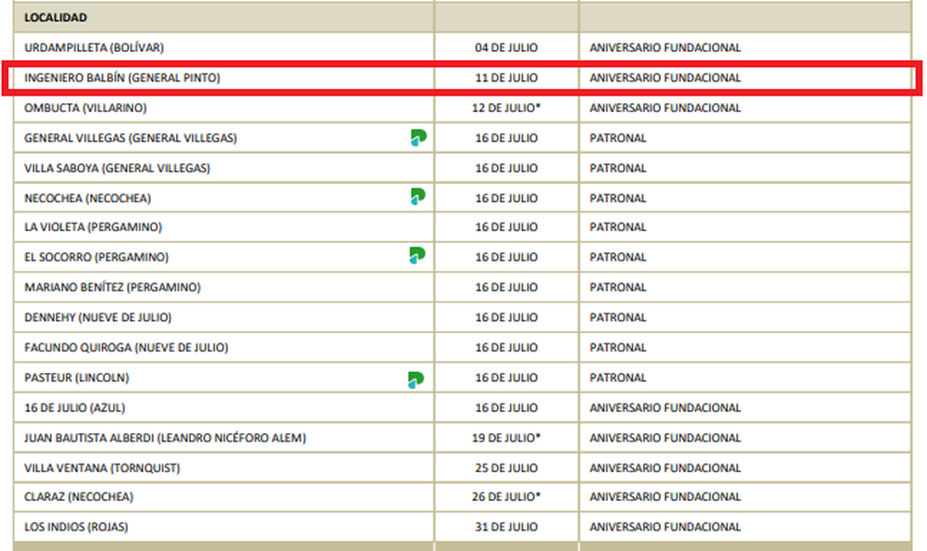Click La Violeta (Pergamino) locality
927x551 pixels.
[93, 227]
